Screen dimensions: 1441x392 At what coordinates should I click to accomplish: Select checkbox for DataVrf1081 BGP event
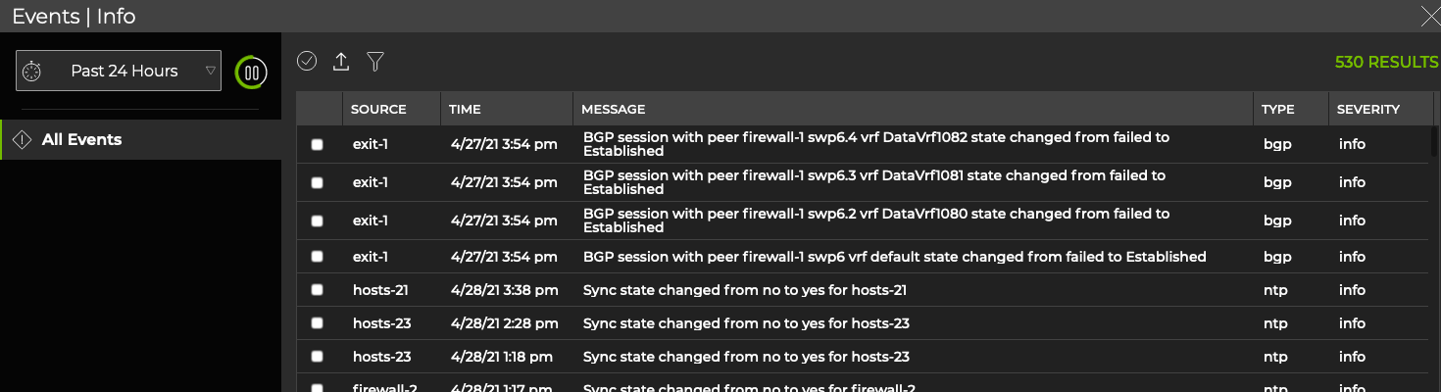317,182
